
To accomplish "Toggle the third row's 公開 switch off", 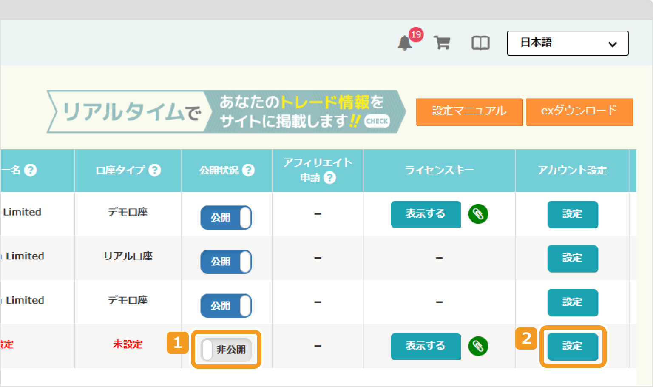I will coord(226,306).
